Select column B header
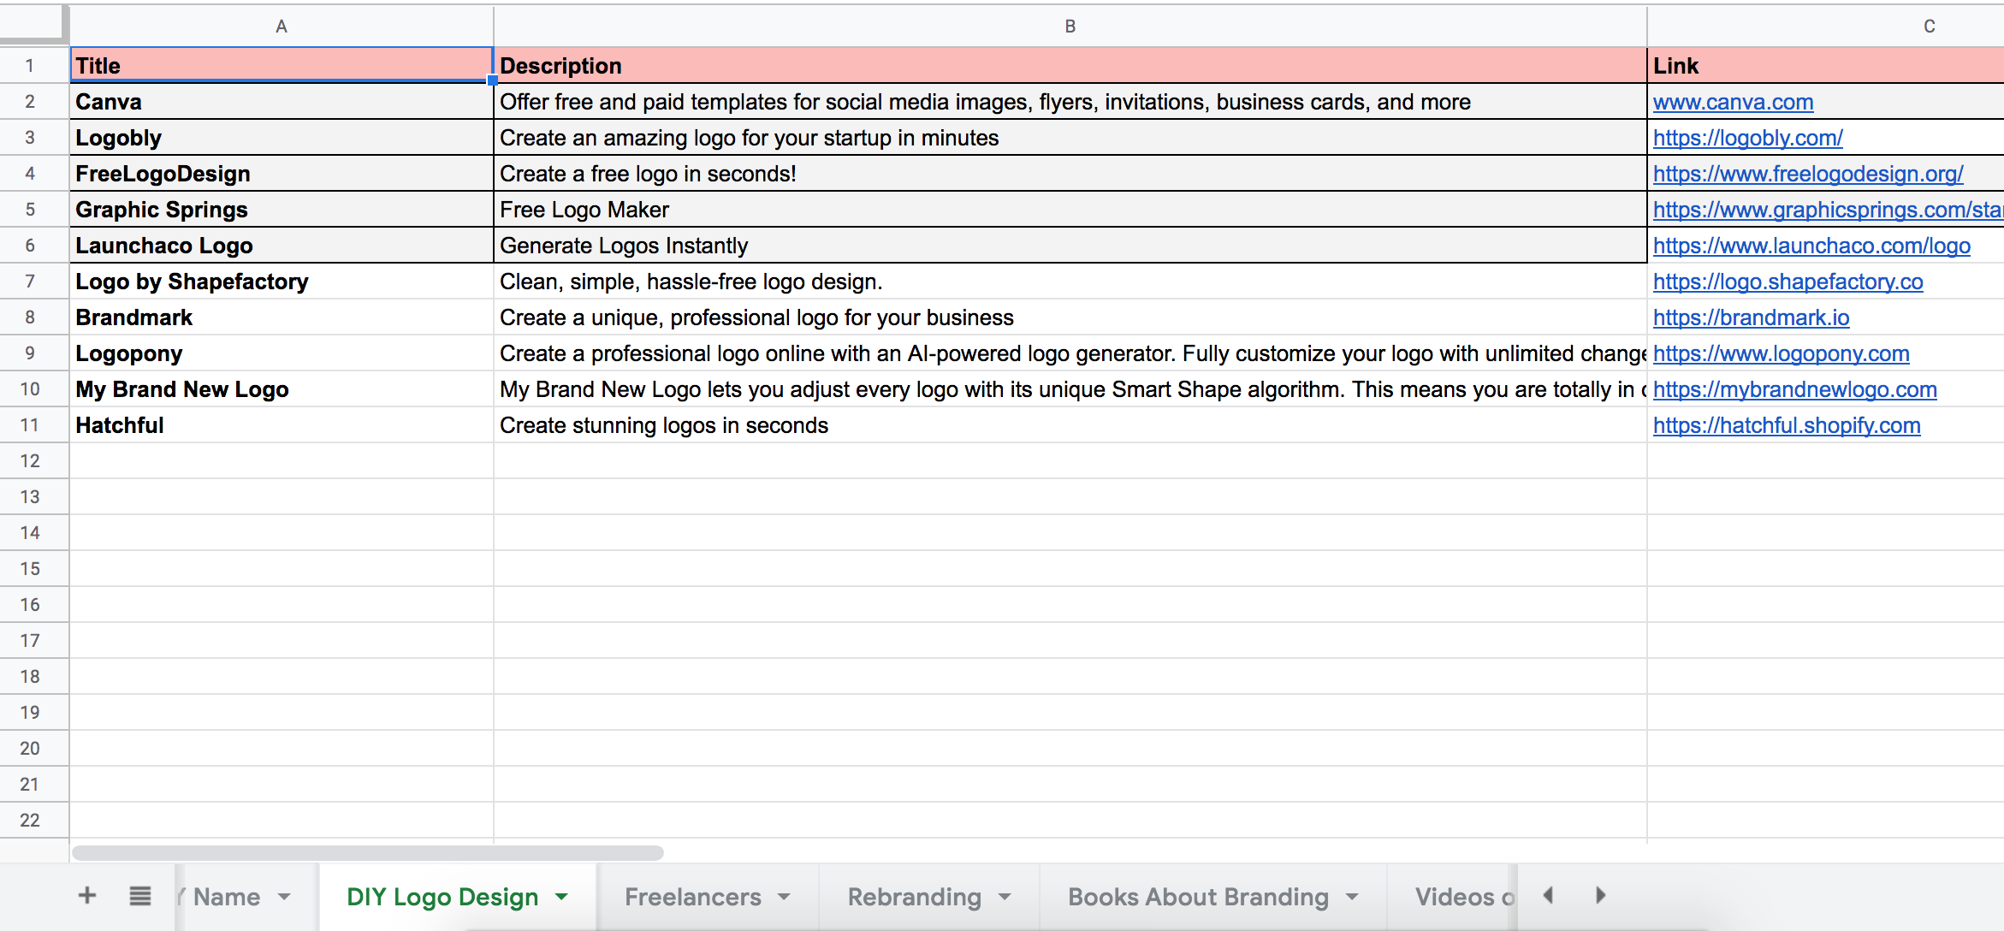This screenshot has height=931, width=2004. point(1070,27)
